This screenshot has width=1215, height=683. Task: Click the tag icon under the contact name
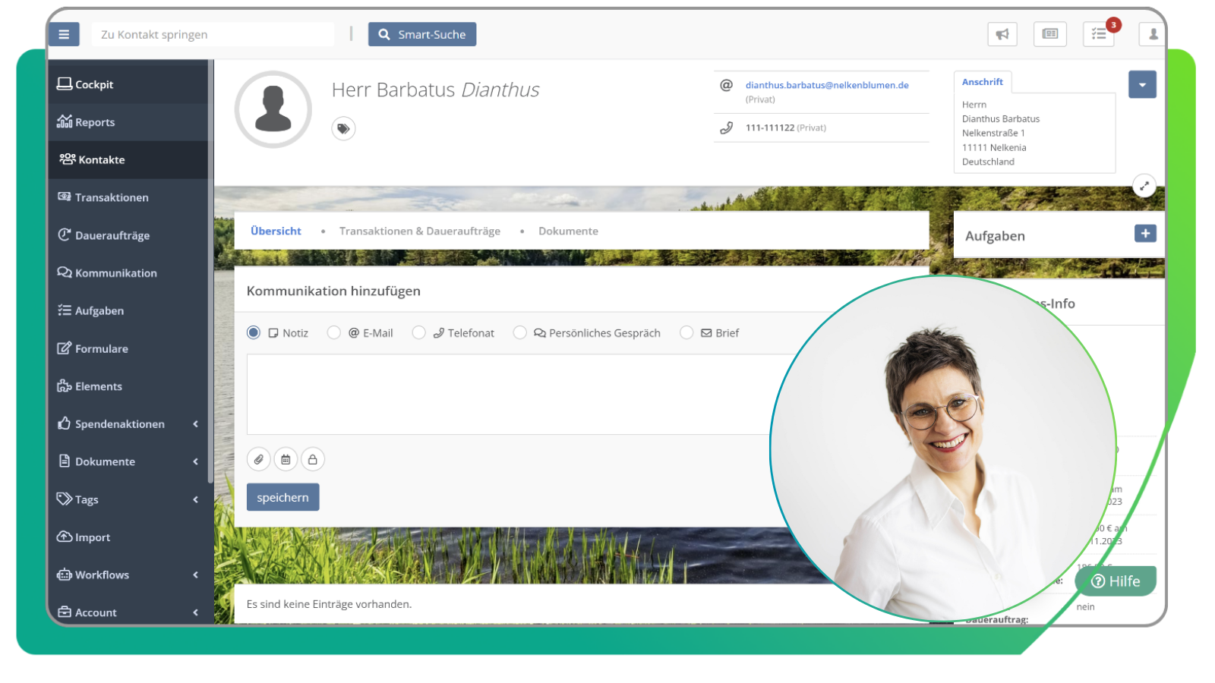[x=343, y=128]
